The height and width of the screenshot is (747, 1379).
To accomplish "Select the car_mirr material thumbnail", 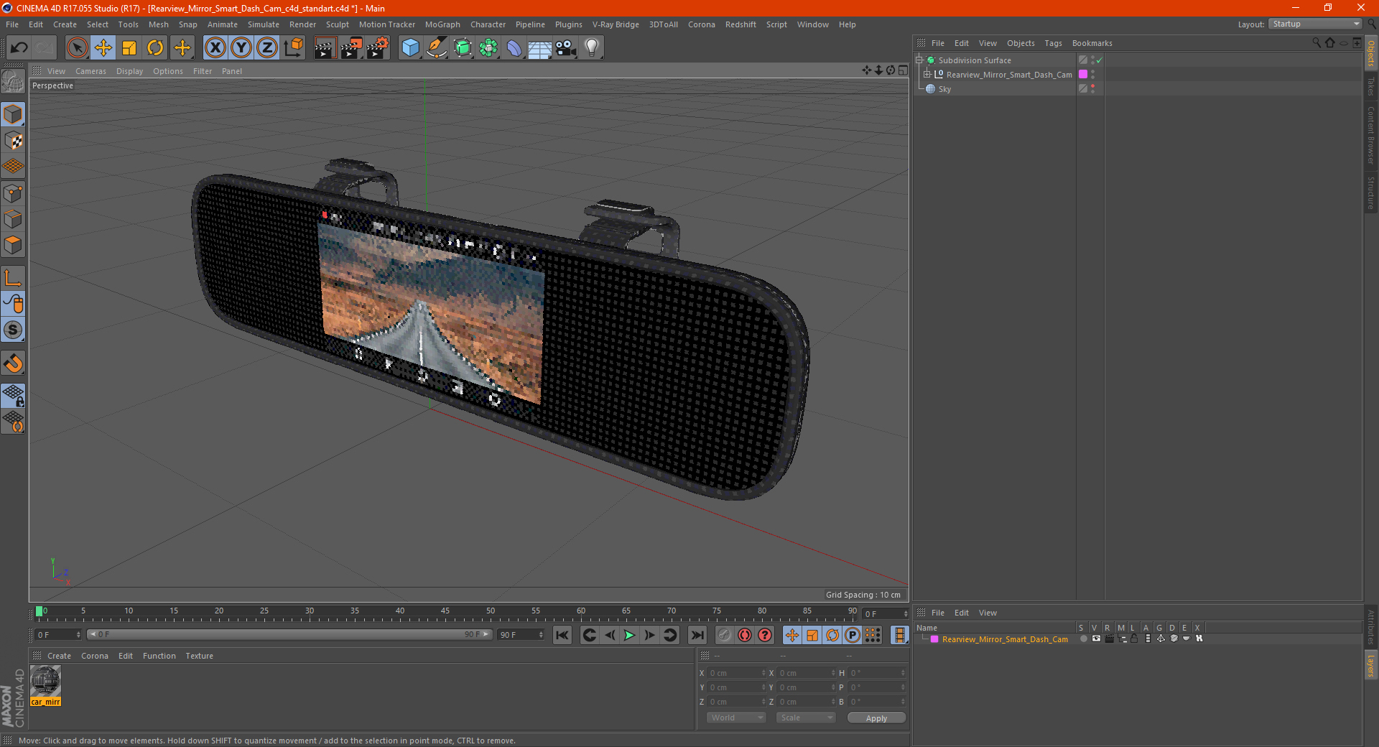I will (46, 681).
